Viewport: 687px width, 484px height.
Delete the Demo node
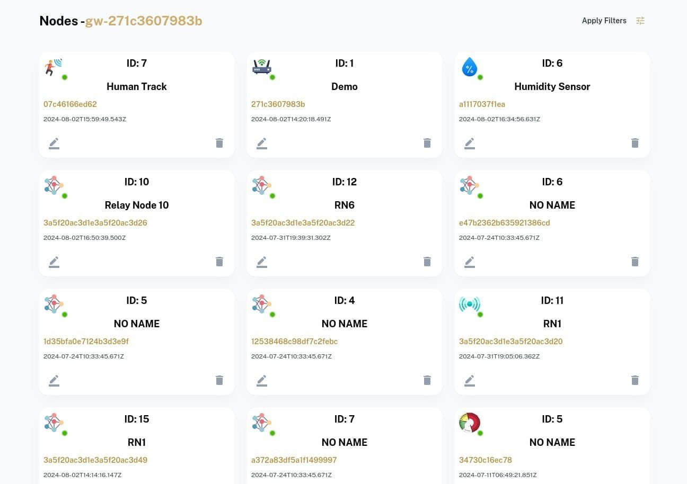coord(427,143)
